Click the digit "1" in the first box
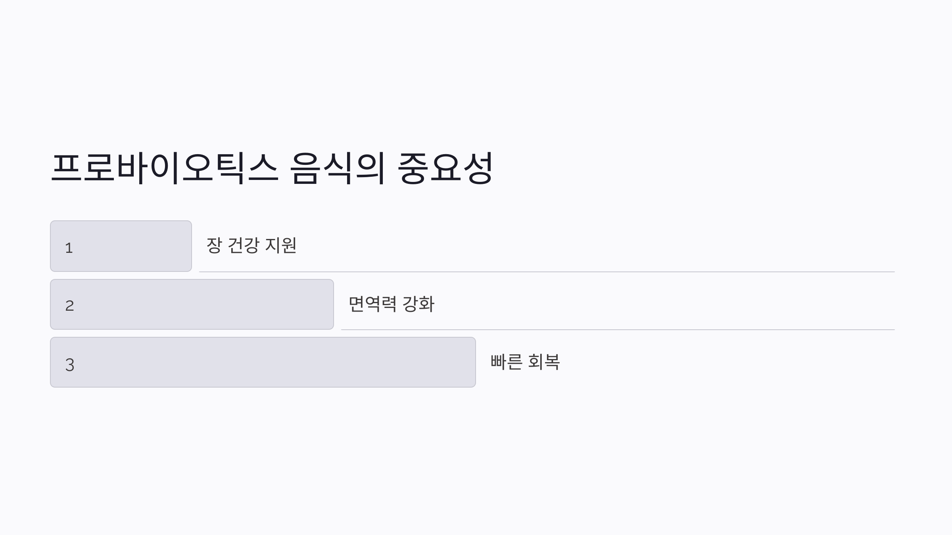952x535 pixels. point(69,248)
